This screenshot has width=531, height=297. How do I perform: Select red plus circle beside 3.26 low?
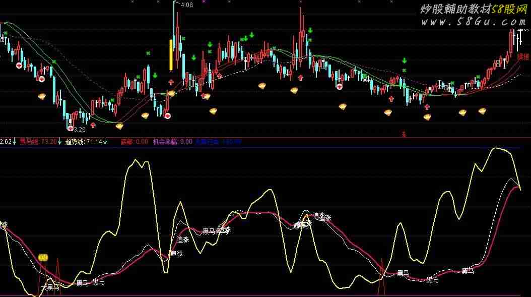pos(70,129)
